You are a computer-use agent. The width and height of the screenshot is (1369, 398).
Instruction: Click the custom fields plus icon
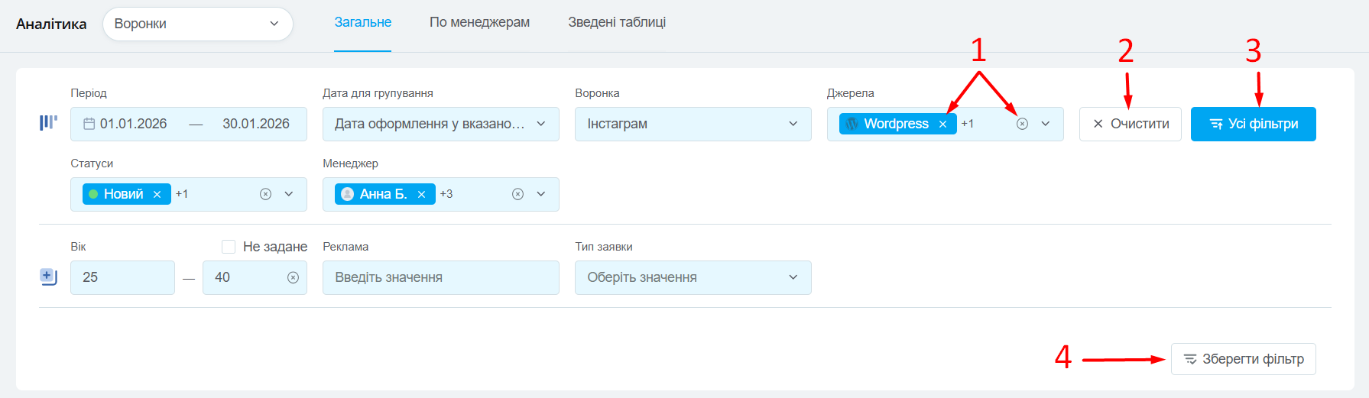pyautogui.click(x=48, y=277)
